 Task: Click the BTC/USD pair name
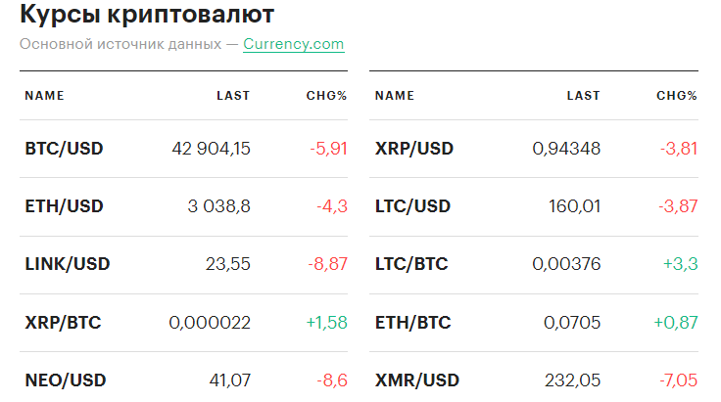pos(64,149)
